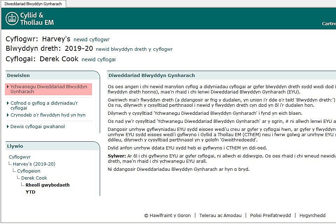Select 'YTD' in navigation tree
The width and height of the screenshot is (336, 224).
coord(30,192)
